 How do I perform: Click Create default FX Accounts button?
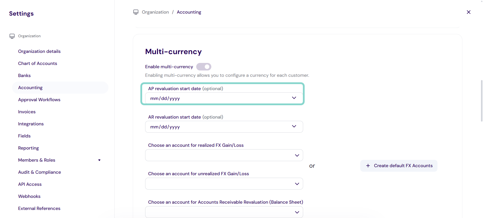[399, 166]
